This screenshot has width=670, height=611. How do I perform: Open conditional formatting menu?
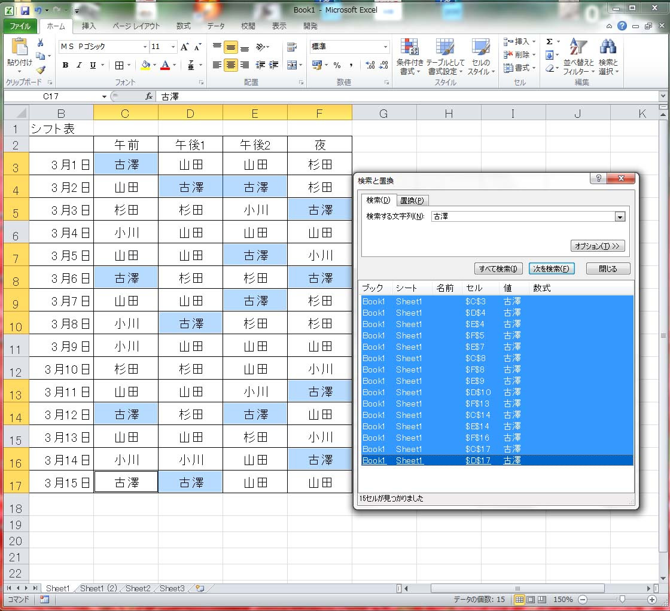[x=409, y=56]
